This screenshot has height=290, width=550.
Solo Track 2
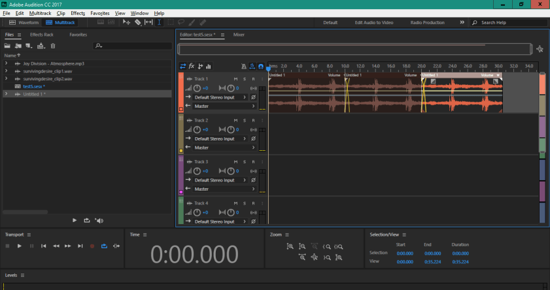244,120
